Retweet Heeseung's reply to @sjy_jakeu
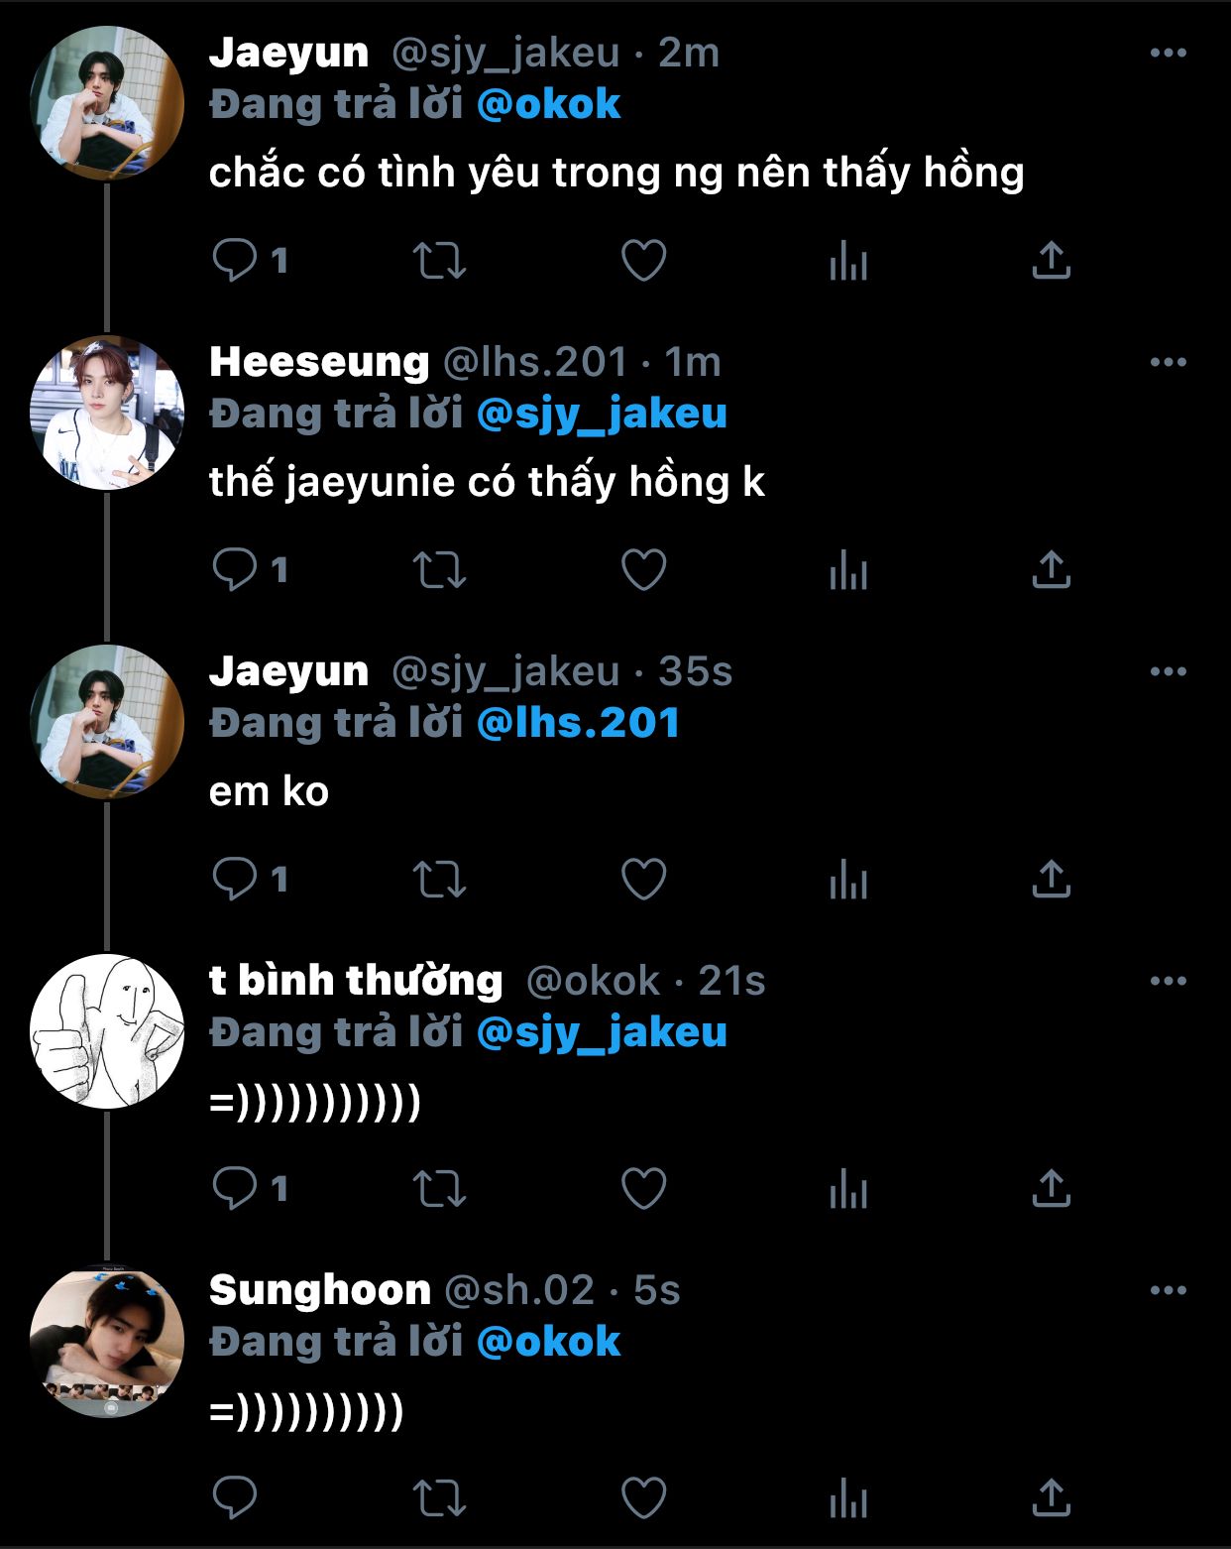 click(x=439, y=570)
